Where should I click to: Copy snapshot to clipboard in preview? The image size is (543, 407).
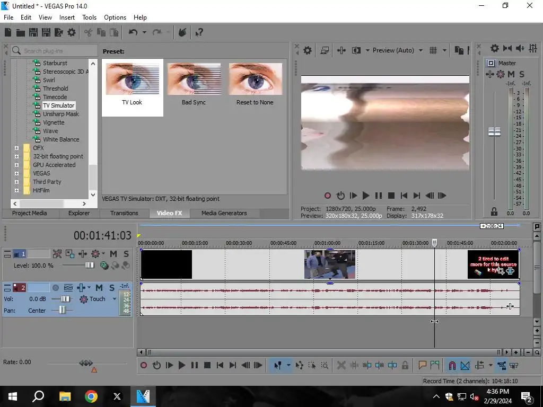point(459,50)
